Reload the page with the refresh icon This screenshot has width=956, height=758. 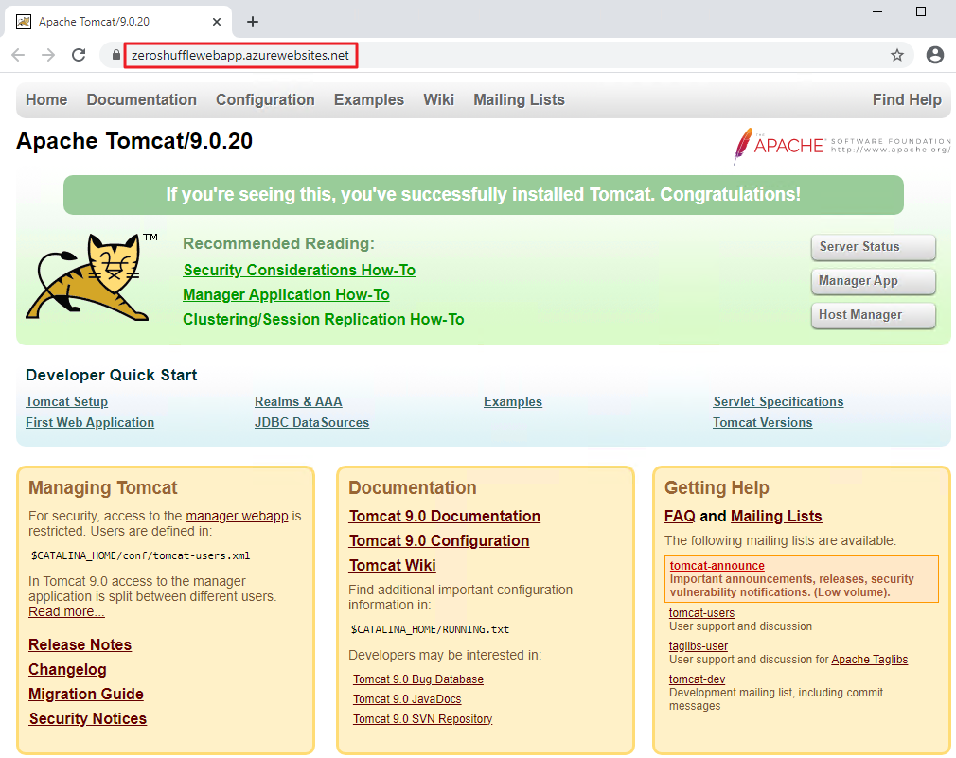tap(79, 56)
